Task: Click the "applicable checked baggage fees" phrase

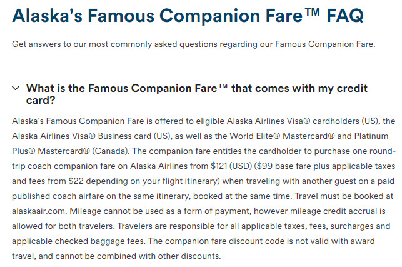Action: (x=78, y=241)
